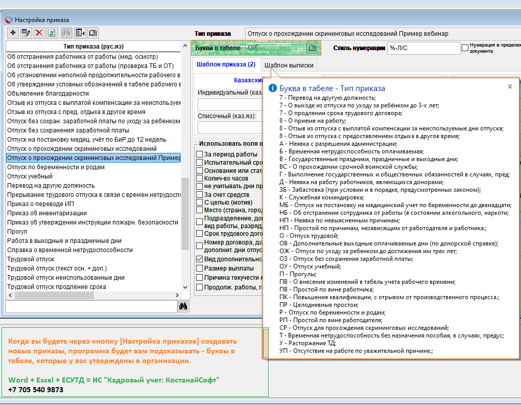Click the Стиль нумерации field
The height and width of the screenshot is (405, 521).
pyautogui.click(x=423, y=48)
